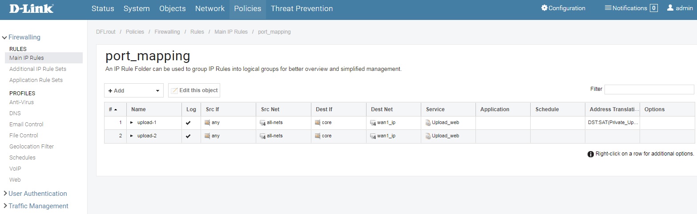Image resolution: width=697 pixels, height=214 pixels.
Task: Toggle the Log checkmark for upload-1
Action: tap(188, 123)
